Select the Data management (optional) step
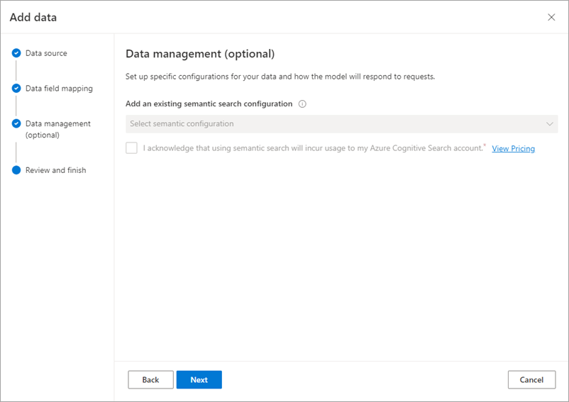This screenshot has height=402, width=569. [57, 129]
